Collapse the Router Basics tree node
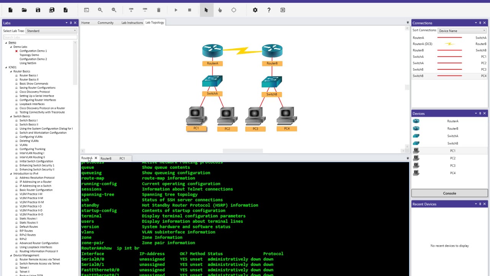The height and width of the screenshot is (276, 490). pos(11,71)
